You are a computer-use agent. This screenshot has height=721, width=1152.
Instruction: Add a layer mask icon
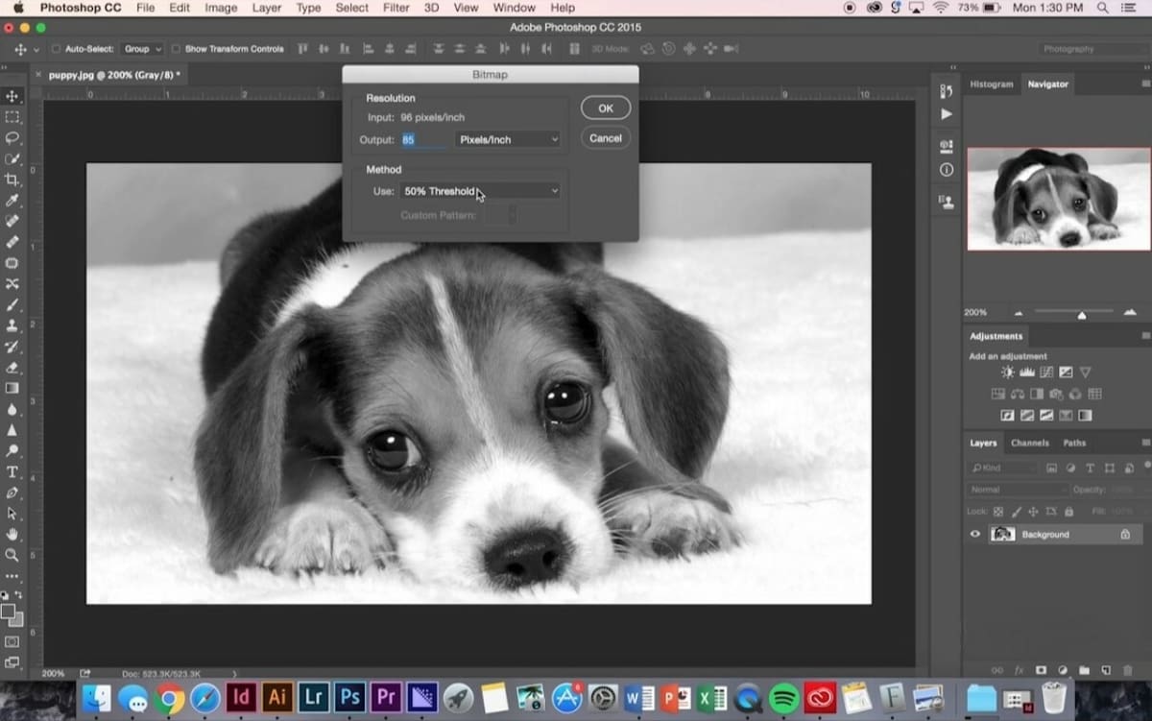(1041, 669)
